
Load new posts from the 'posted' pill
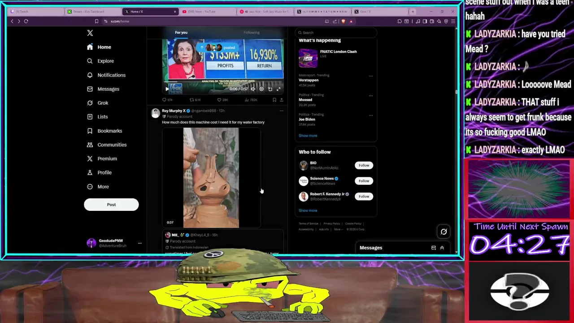click(218, 48)
